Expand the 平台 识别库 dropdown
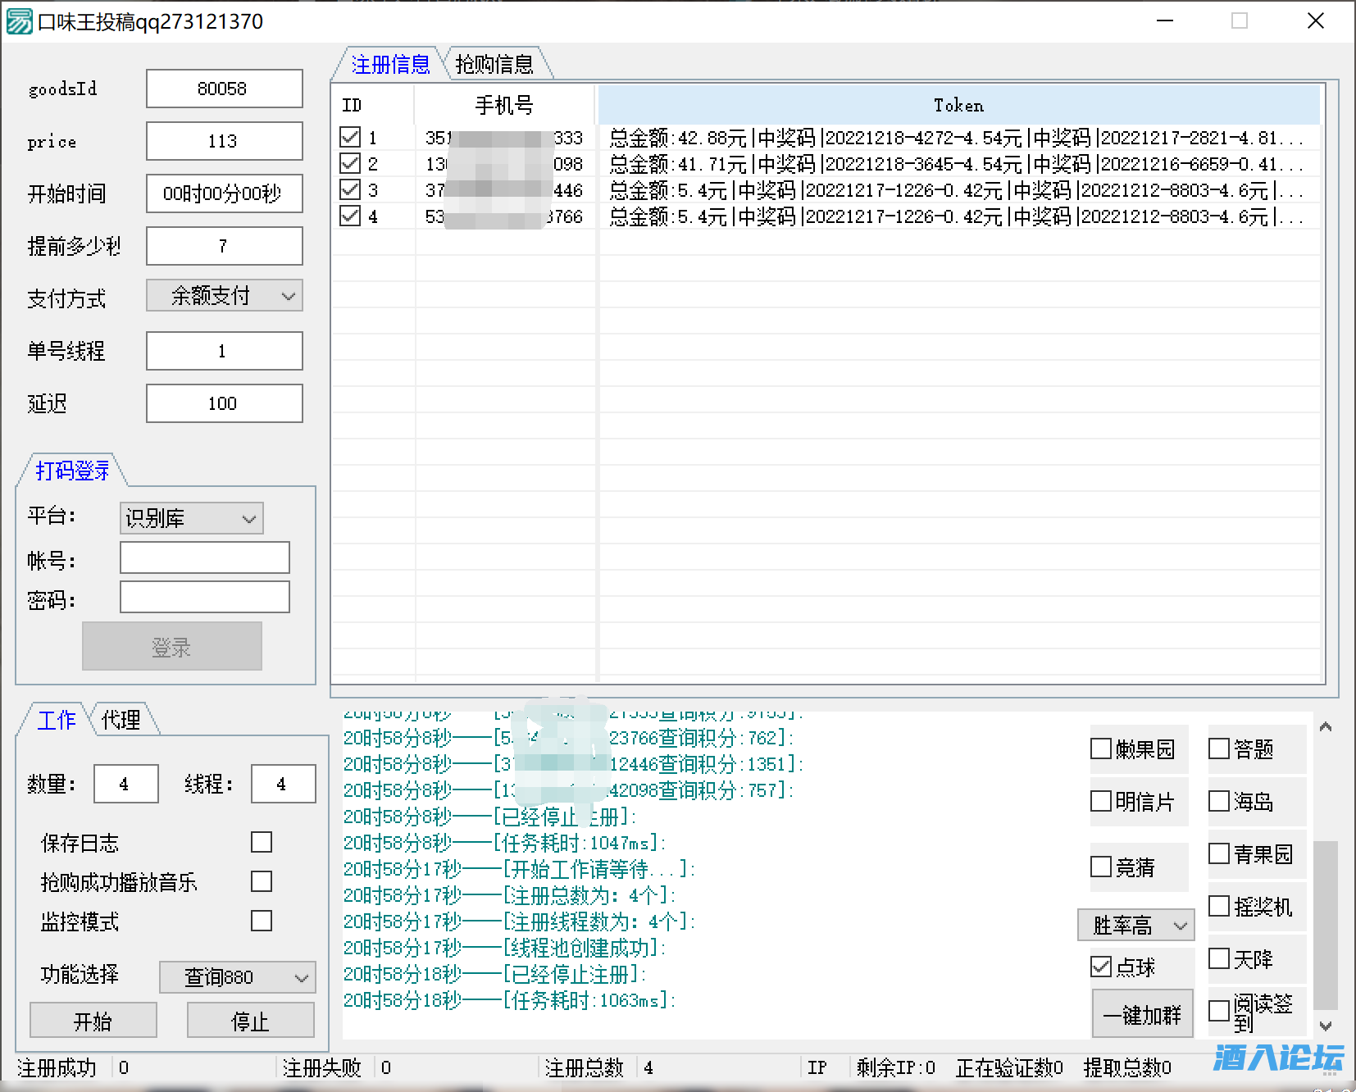The image size is (1356, 1092). tap(191, 518)
